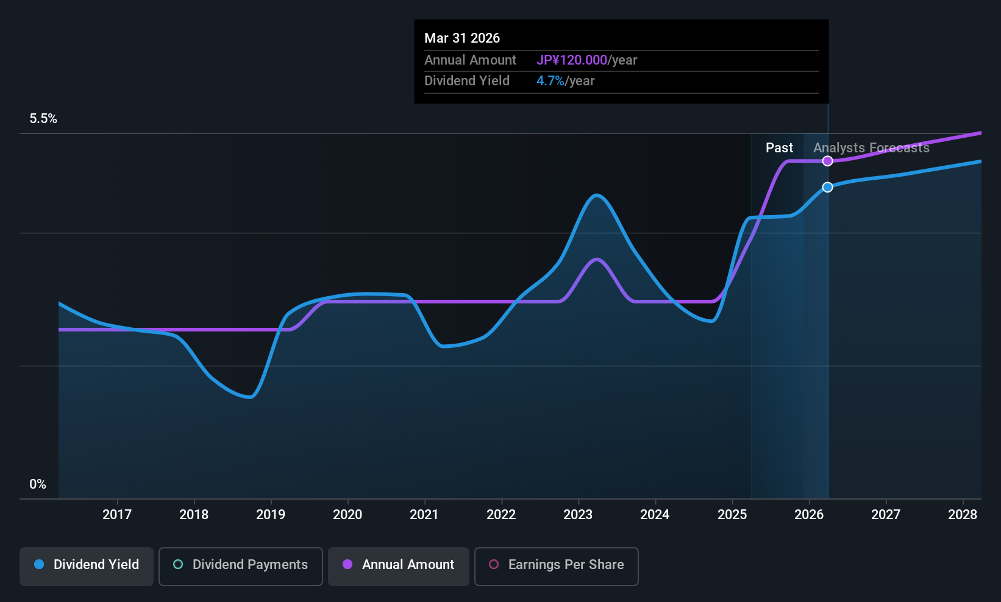Image resolution: width=1001 pixels, height=602 pixels.
Task: Click the 2028 x-axis label
Action: coord(963,515)
